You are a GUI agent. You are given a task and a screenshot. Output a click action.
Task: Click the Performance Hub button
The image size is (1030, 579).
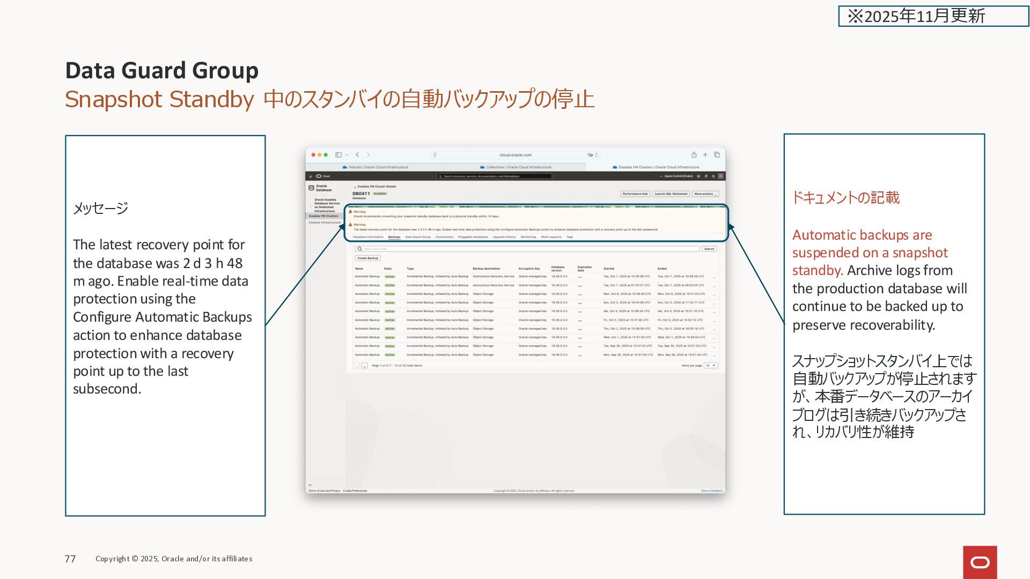coord(635,194)
